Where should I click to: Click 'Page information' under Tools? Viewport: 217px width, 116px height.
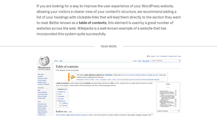tap(42, 112)
